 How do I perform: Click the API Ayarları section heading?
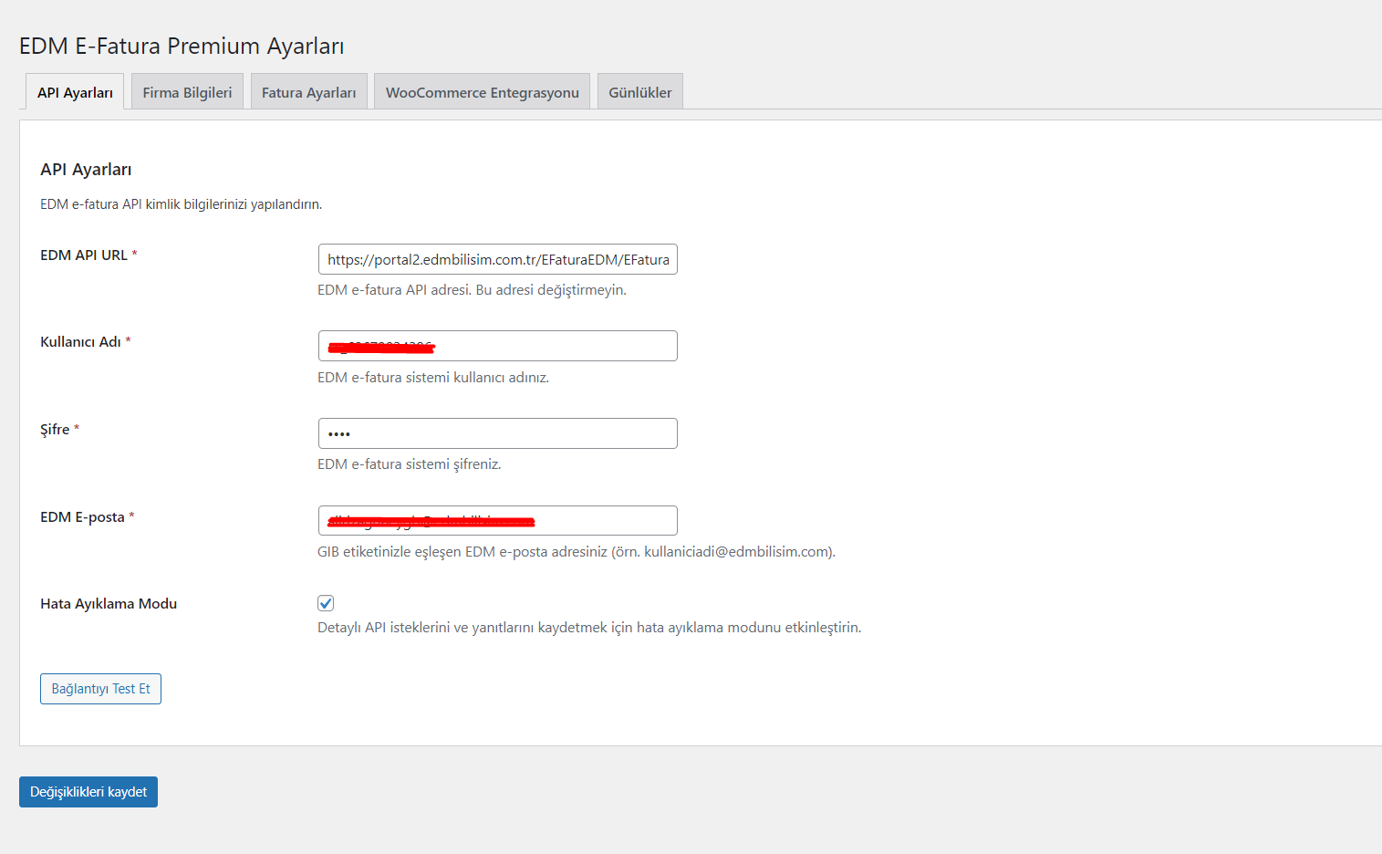86,170
